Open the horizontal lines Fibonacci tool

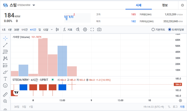5,52
